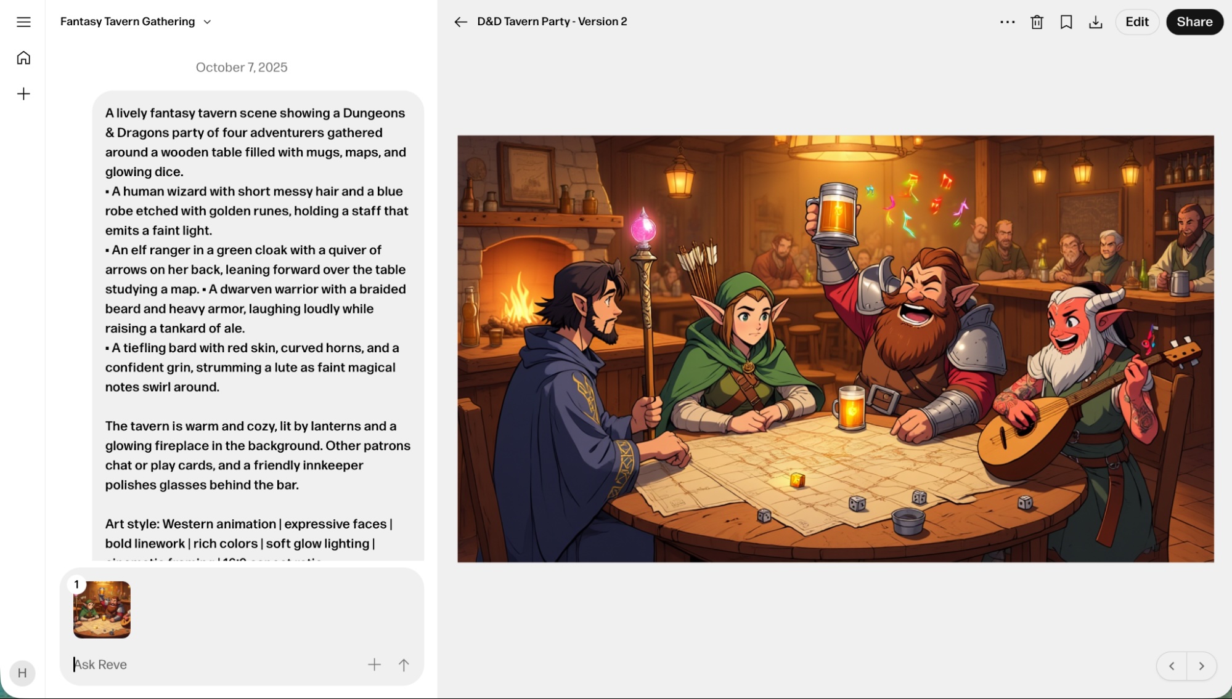Click the main tavern scene image
This screenshot has height=699, width=1232.
835,349
